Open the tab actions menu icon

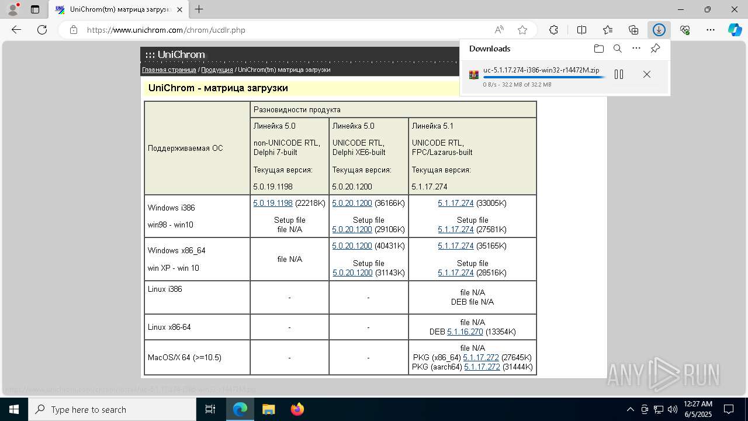pos(35,9)
